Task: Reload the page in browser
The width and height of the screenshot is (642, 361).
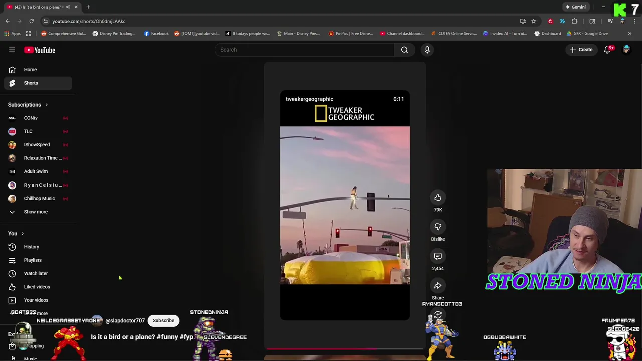Action: pos(31,21)
